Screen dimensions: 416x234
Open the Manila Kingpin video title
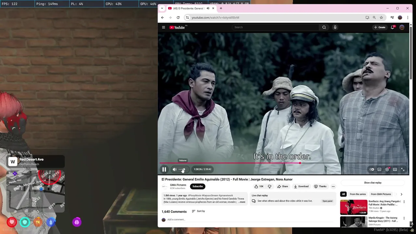pyautogui.click(x=383, y=219)
